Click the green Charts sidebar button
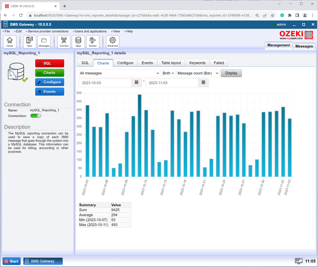Viewport: 318px width, 267px height. point(50,73)
